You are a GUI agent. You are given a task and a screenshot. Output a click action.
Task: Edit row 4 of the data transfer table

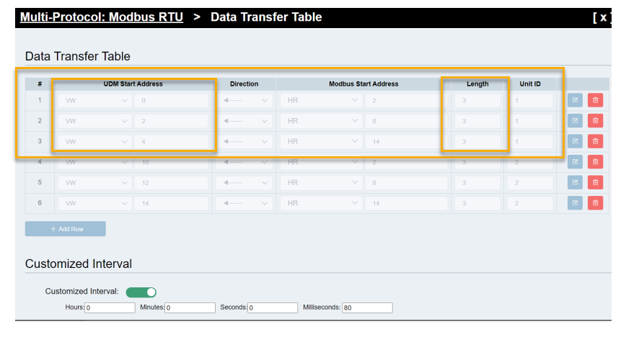click(x=575, y=161)
